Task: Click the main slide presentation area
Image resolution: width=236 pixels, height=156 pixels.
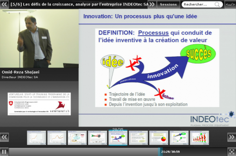Action: coord(157,68)
